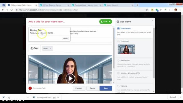Click the right sidebar scrollbar
Viewport: 183px width, 103px height.
pos(154,53)
